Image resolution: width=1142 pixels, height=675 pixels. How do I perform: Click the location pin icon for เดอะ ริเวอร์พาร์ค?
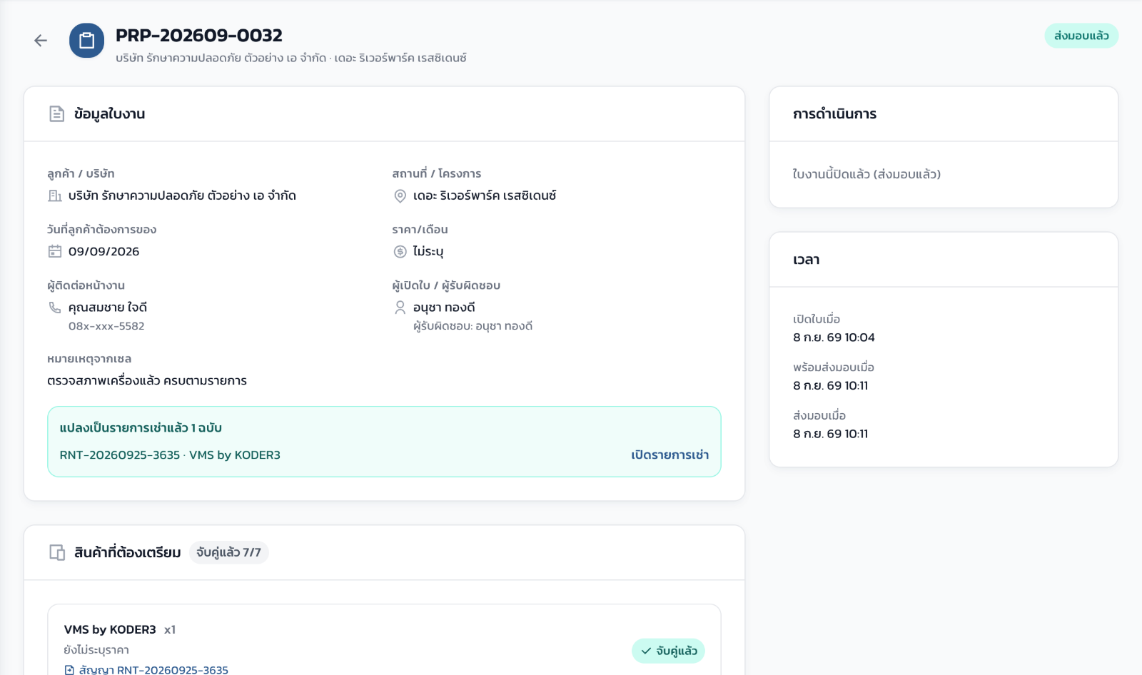(400, 196)
